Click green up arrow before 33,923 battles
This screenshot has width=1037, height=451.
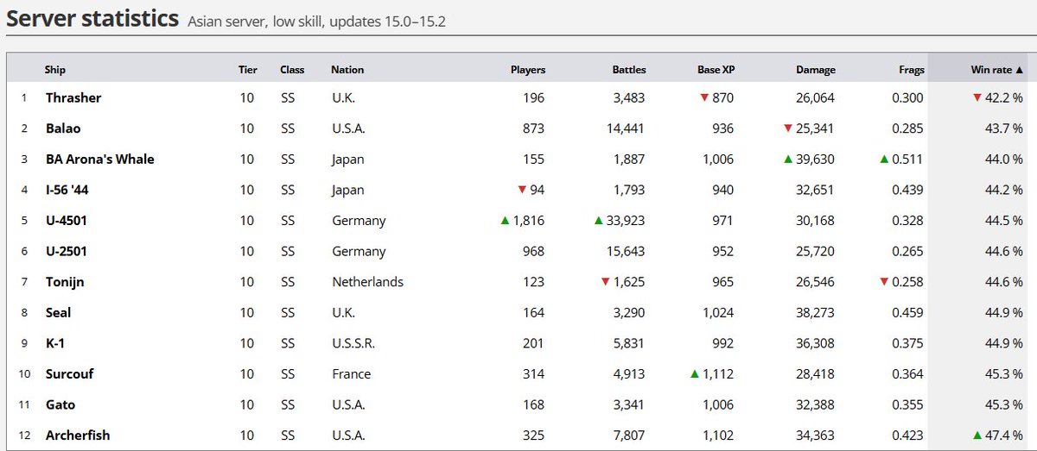coord(600,221)
